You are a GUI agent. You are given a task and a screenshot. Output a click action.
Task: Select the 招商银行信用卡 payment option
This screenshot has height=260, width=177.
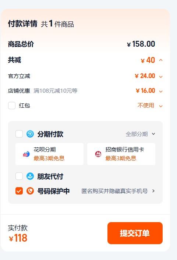121,154
